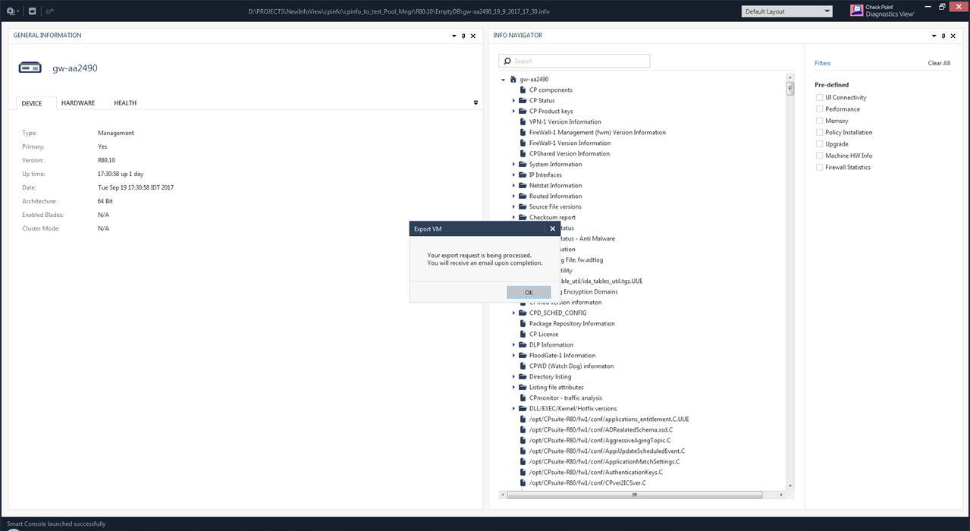Screen dimensions: 970x531
Task: Select FireWall-1 Version Information tree item
Action: pyautogui.click(x=570, y=143)
